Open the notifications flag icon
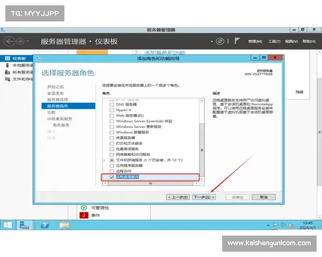 [x=237, y=41]
